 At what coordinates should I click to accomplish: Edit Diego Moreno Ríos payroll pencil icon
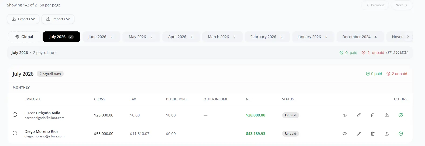(359, 134)
